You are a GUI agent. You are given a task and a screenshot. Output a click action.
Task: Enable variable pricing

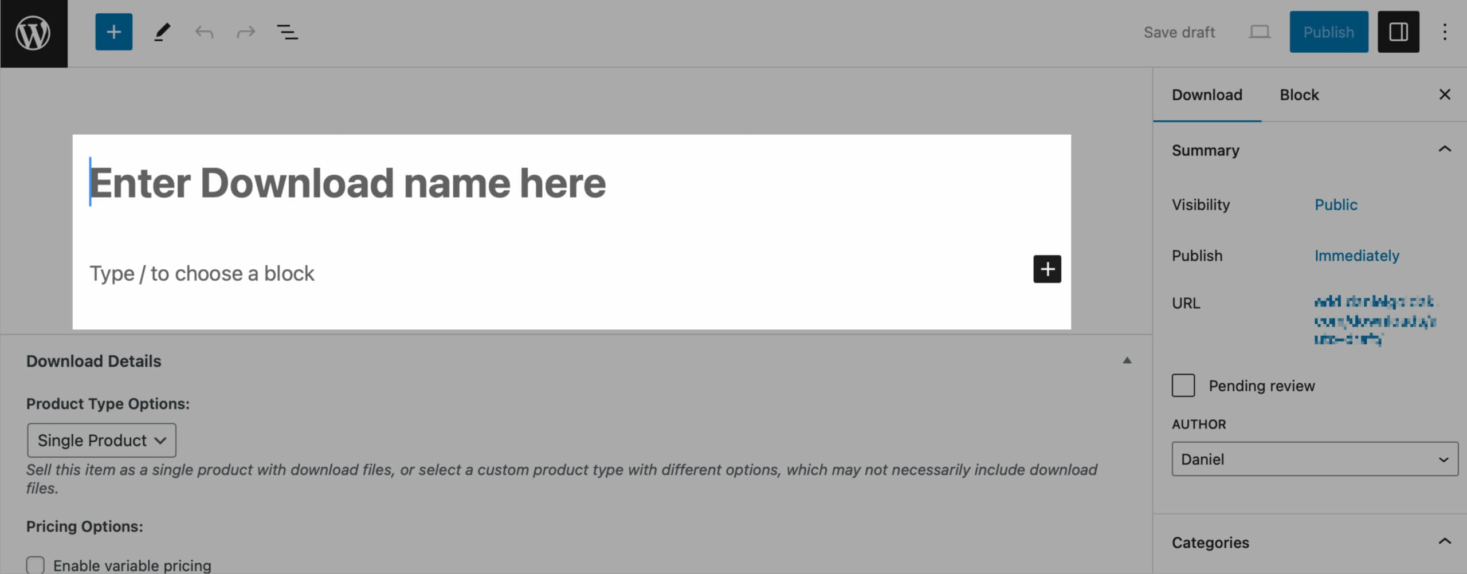coord(36,564)
